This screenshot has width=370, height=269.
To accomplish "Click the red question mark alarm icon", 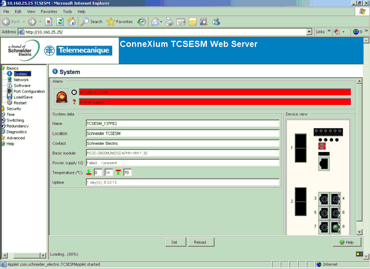I will pos(74,102).
